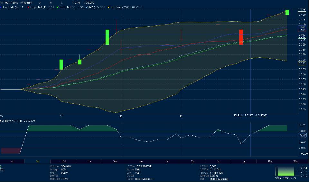Choose the 10d range tab
The width and height of the screenshot is (309, 182).
click(63, 161)
